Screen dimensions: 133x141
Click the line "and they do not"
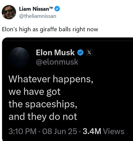43,117
